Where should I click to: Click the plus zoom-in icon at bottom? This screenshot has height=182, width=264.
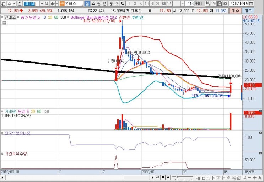click(x=255, y=178)
